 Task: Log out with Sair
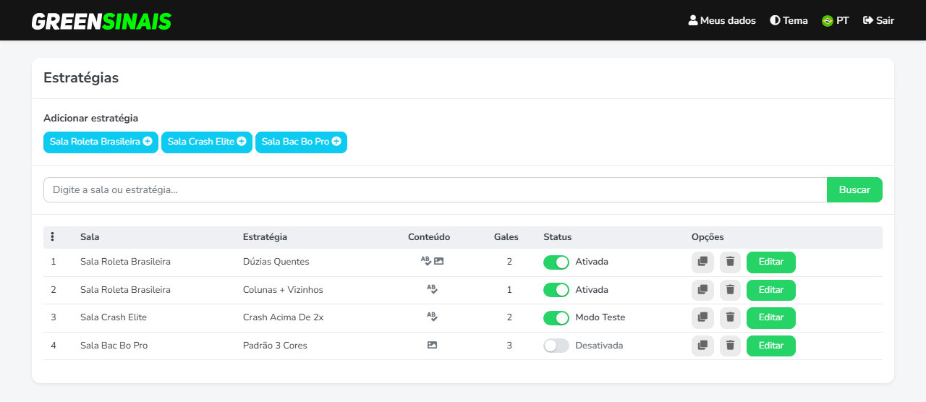[879, 20]
